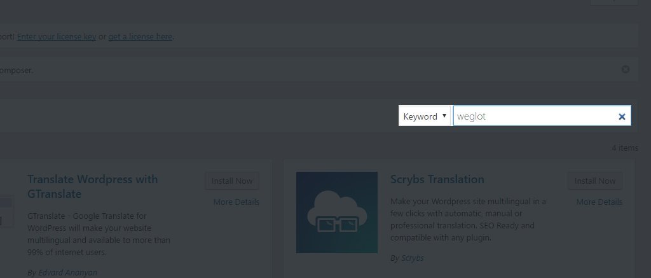Install the Scrybs Translation plugin
The width and height of the screenshot is (651, 278).
595,181
